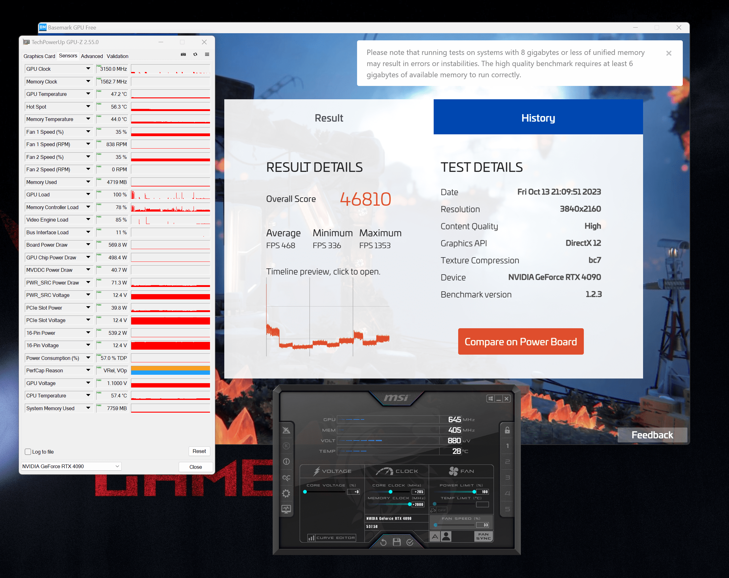The image size is (729, 578).
Task: Open Afterburner information icon
Action: pos(286,461)
